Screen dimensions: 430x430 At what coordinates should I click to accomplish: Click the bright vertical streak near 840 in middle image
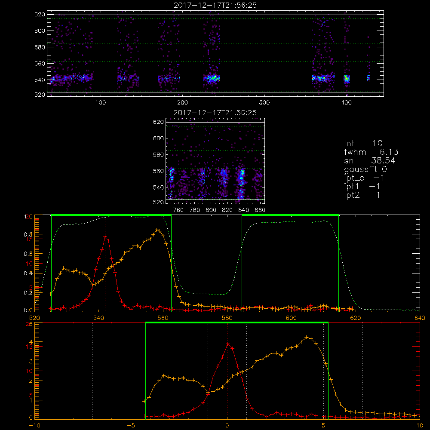click(241, 183)
